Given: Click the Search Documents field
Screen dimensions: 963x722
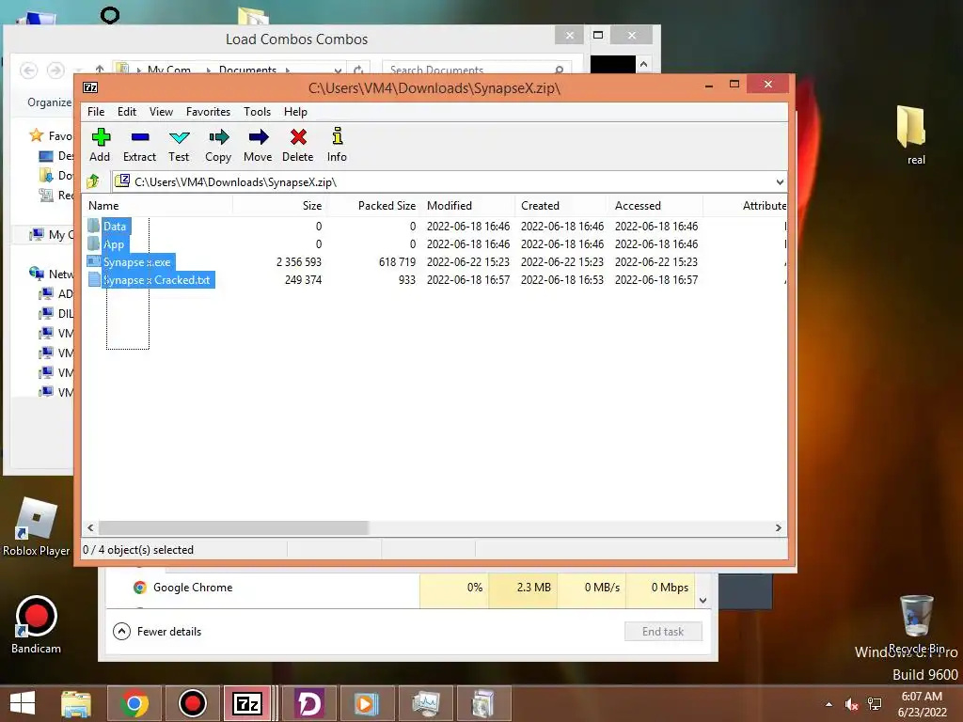Looking at the screenshot, I should coord(476,70).
